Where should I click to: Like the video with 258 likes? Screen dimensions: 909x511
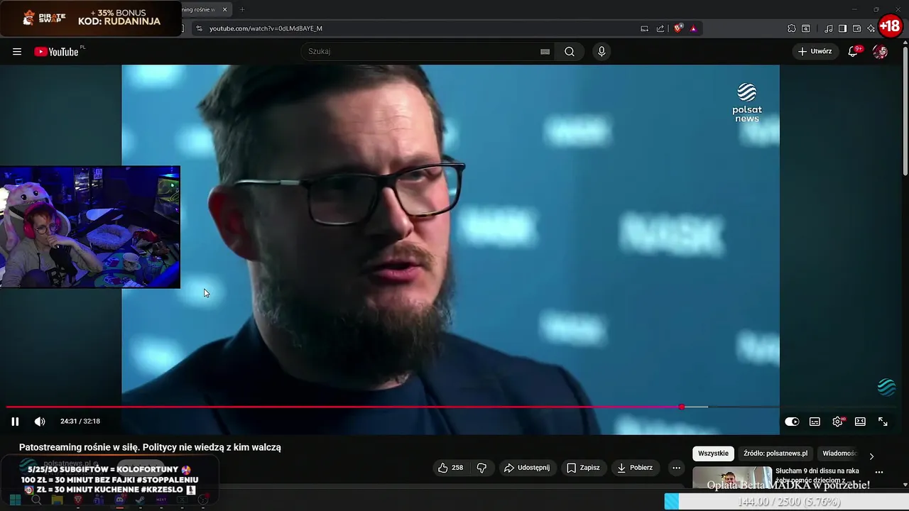point(450,468)
